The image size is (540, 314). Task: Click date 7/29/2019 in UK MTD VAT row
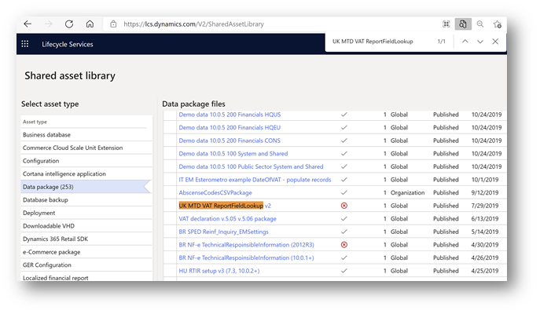[x=484, y=206]
